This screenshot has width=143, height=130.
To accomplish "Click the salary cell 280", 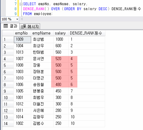I will (61, 111).
